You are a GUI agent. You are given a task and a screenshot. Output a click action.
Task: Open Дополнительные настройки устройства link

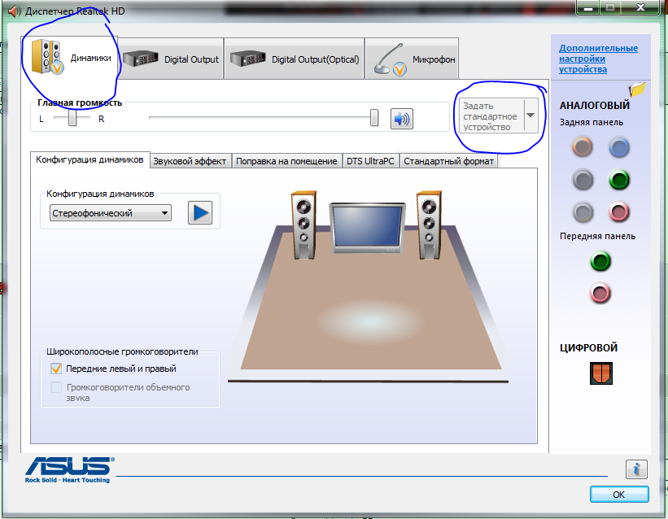point(598,59)
